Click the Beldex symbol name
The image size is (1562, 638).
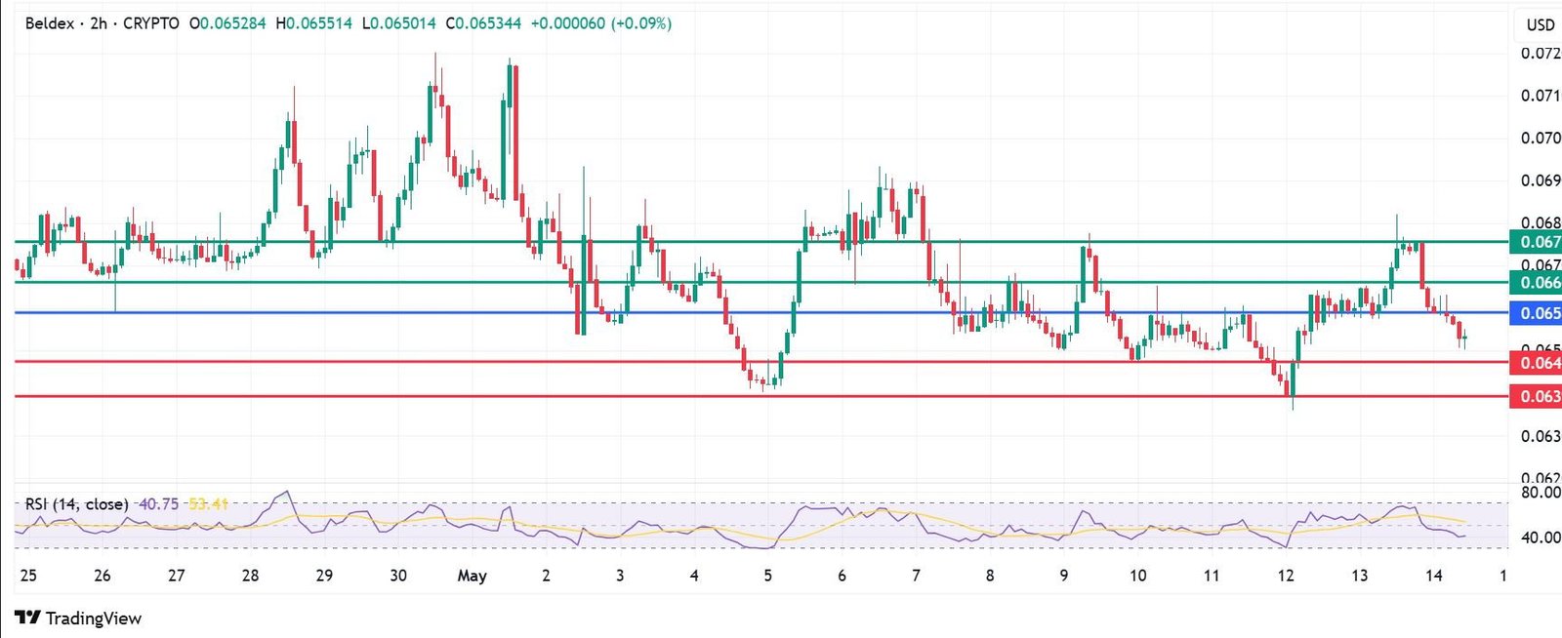coord(49,23)
